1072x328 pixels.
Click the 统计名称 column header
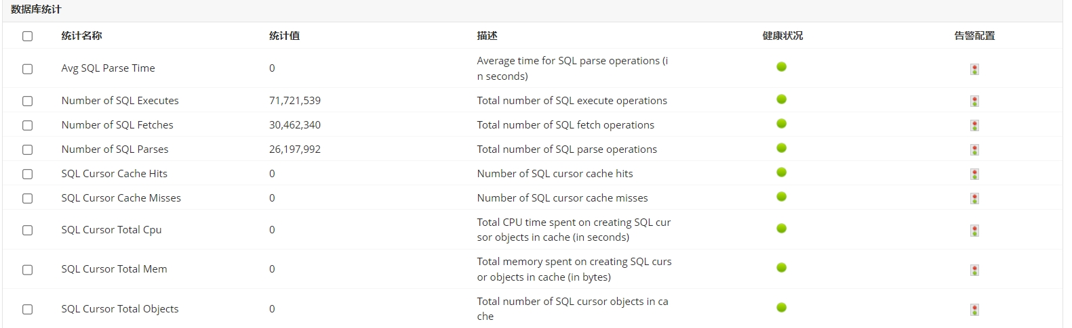(x=81, y=36)
